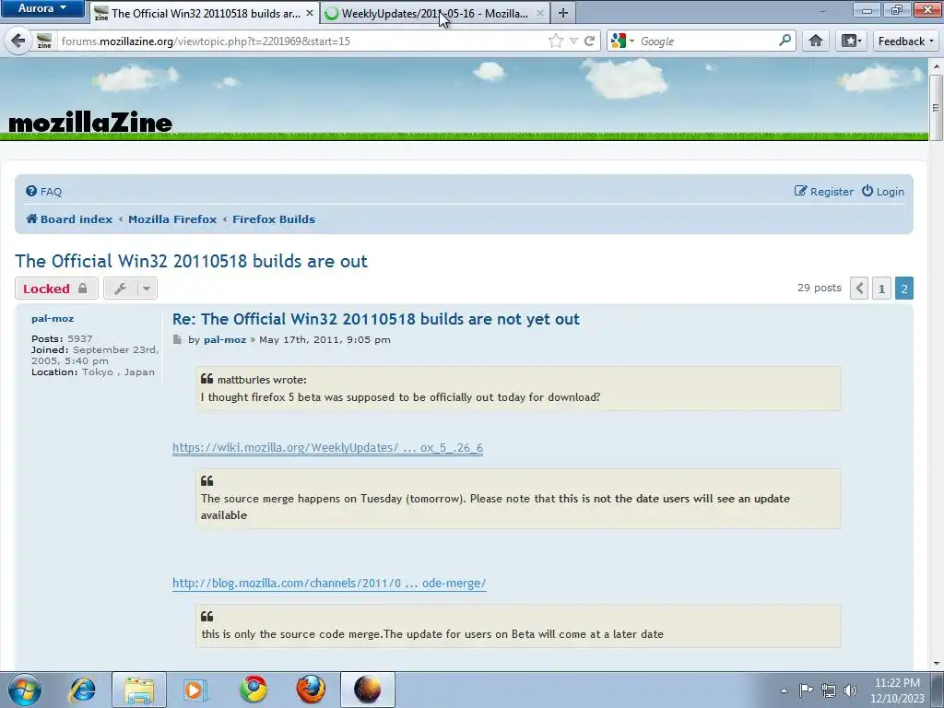Open the forum FAQ link
The image size is (944, 708).
coord(44,192)
